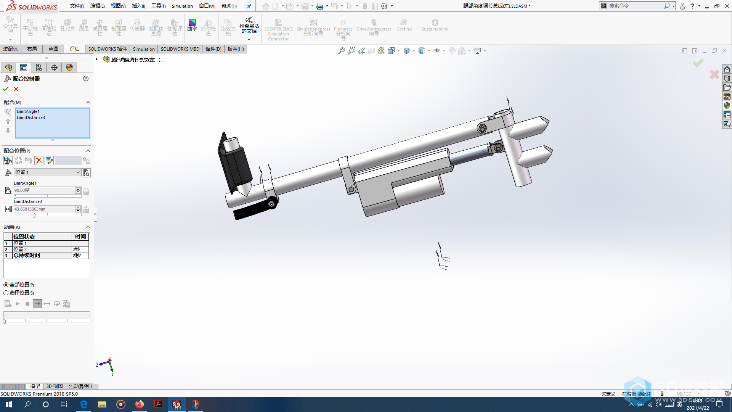Click the check active document (检查激活的文档) icon
732x412 pixels.
[x=249, y=25]
